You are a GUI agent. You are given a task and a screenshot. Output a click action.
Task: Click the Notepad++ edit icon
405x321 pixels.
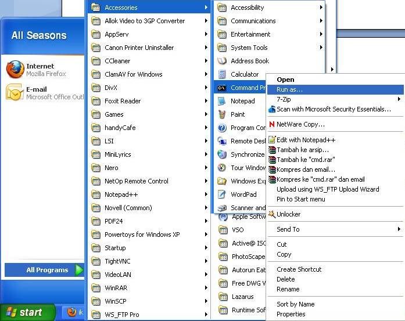click(x=272, y=139)
